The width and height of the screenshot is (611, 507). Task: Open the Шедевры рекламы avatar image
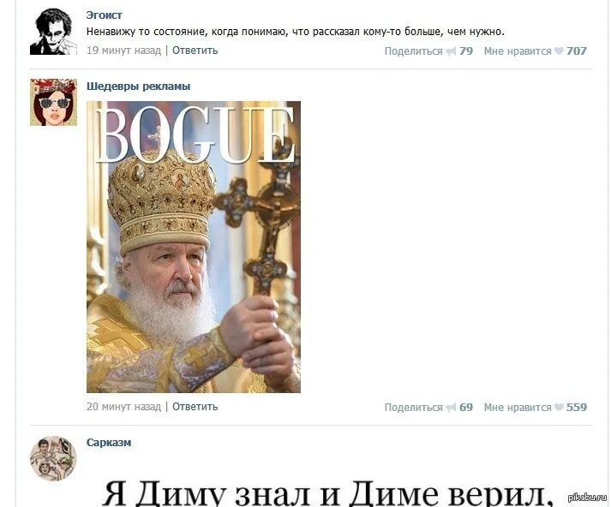[x=53, y=103]
